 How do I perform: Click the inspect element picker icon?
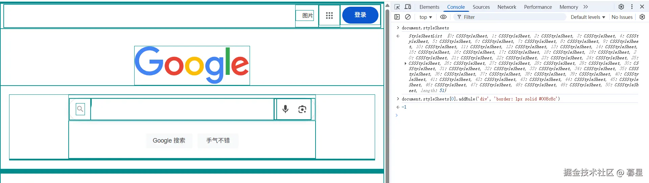(397, 7)
